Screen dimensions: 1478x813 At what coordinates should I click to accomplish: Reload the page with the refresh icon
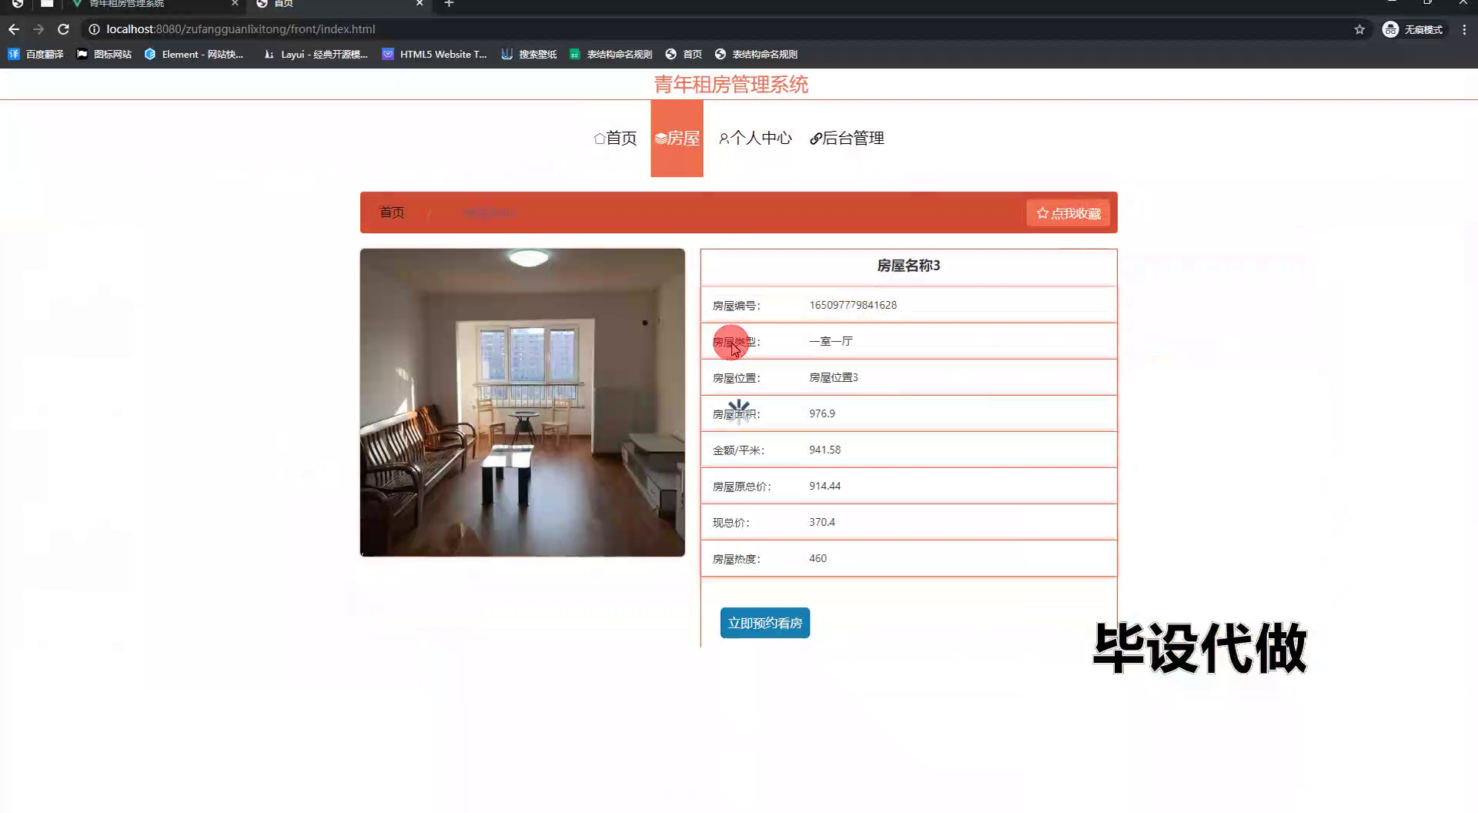[x=64, y=29]
